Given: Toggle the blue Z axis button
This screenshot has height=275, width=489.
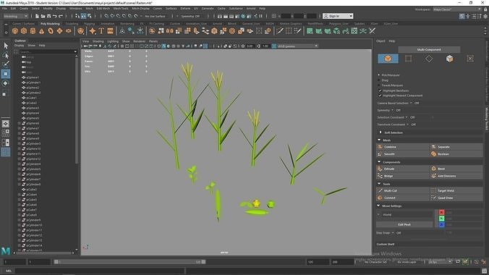Looking at the screenshot, I should point(441,224).
